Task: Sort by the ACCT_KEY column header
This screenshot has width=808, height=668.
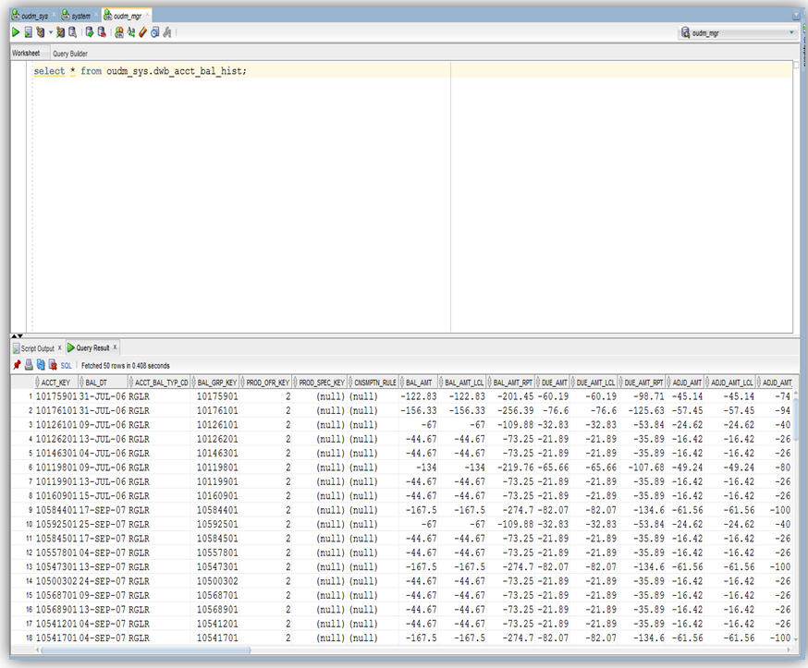Action: (x=56, y=383)
